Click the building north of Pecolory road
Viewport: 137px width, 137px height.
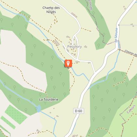click(74, 15)
